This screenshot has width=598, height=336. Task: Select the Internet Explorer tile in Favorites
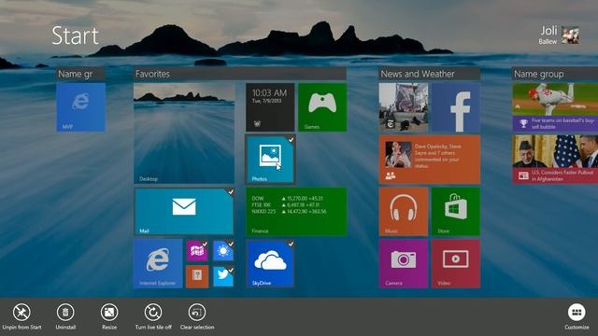(158, 263)
